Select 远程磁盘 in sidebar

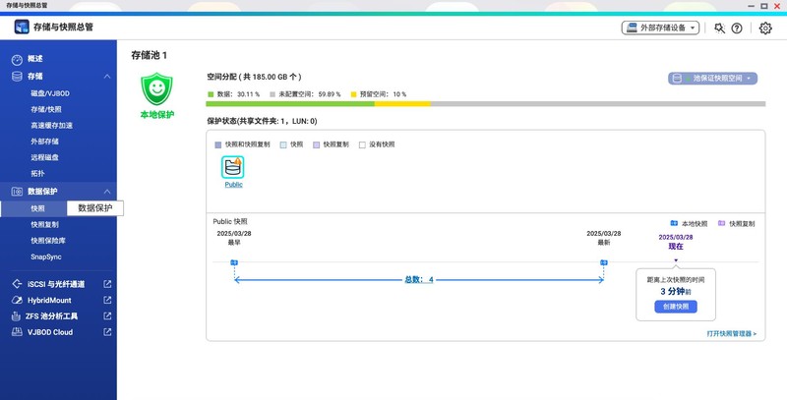pos(44,157)
